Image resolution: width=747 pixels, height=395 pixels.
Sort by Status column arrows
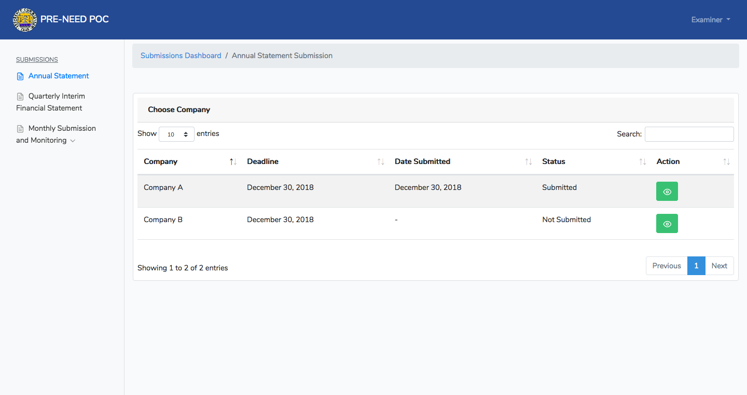(643, 162)
